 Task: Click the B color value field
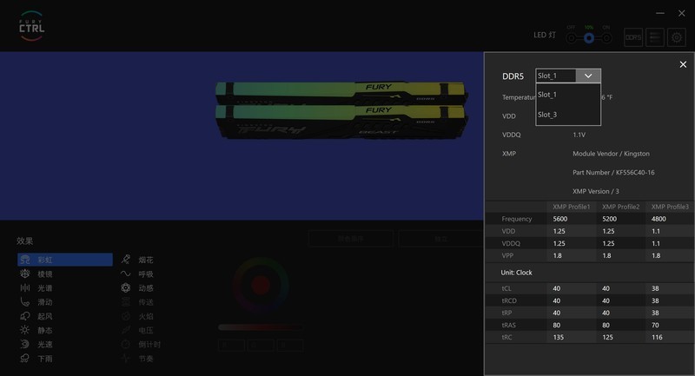click(x=290, y=346)
